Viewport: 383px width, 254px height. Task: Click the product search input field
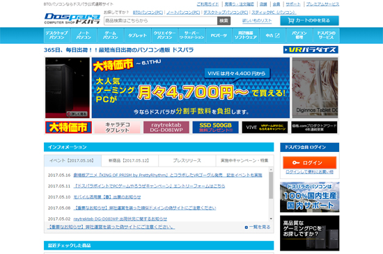(161, 21)
